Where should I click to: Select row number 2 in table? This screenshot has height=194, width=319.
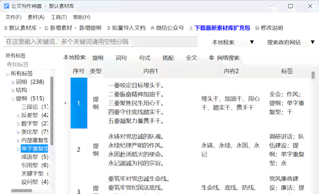click(79, 150)
